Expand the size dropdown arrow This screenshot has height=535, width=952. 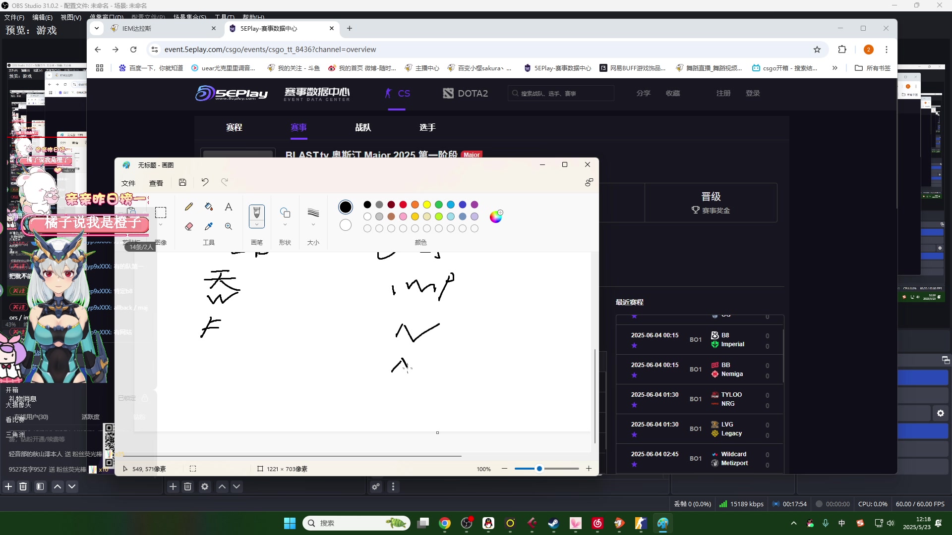tap(313, 225)
